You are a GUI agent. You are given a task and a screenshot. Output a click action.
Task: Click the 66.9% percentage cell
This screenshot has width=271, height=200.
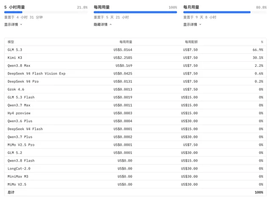(258, 50)
